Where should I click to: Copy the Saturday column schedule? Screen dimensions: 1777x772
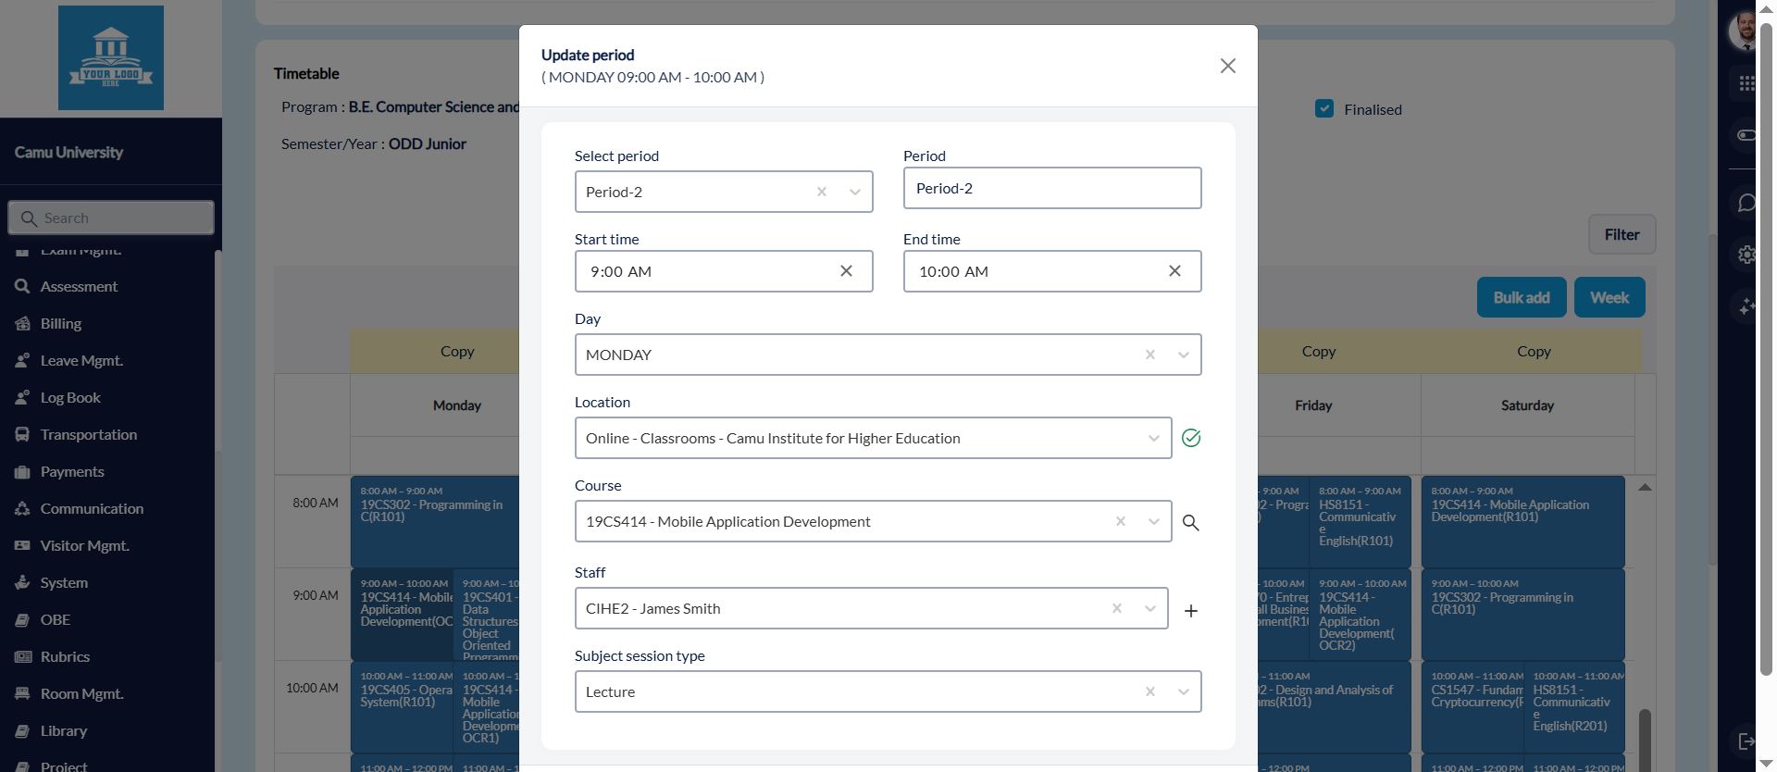tap(1534, 351)
